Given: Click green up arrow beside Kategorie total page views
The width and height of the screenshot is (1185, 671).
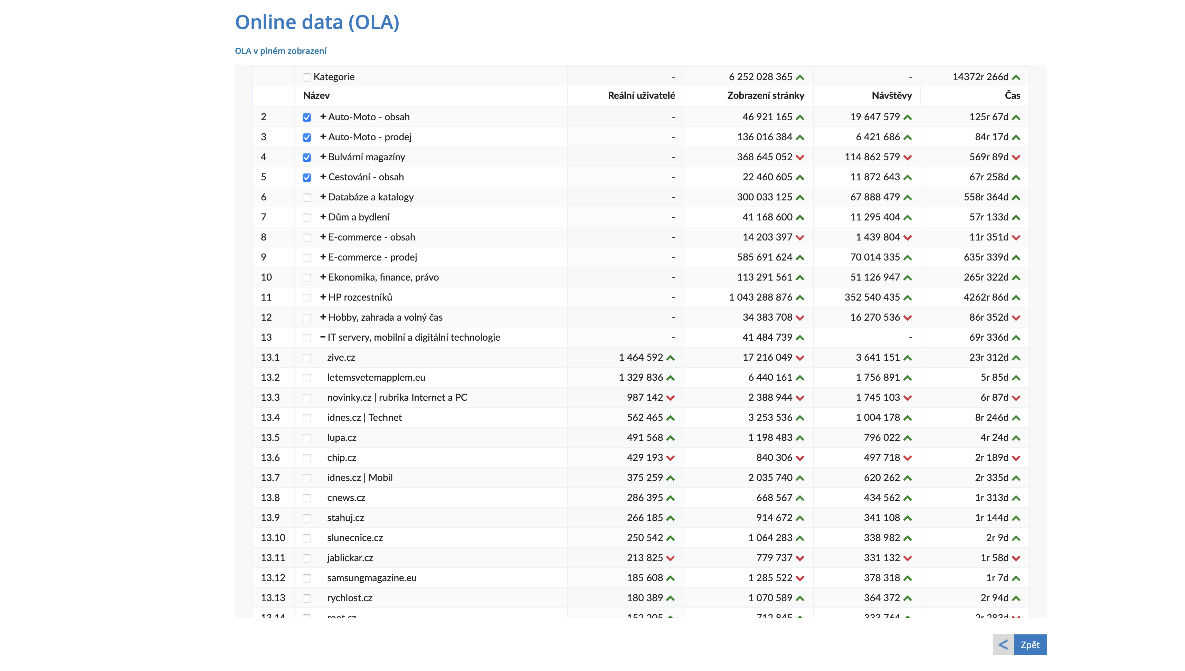Looking at the screenshot, I should [799, 77].
